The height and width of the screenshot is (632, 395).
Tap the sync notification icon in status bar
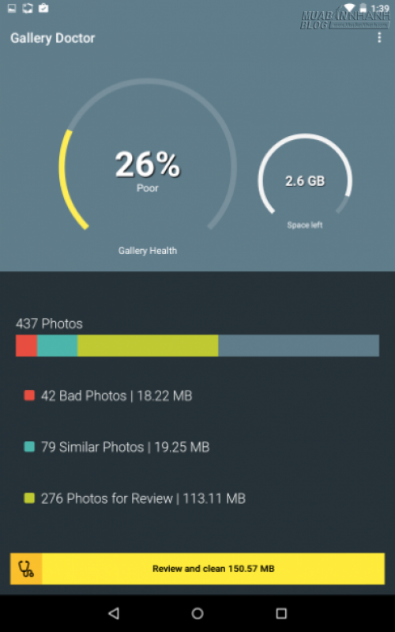(28, 8)
